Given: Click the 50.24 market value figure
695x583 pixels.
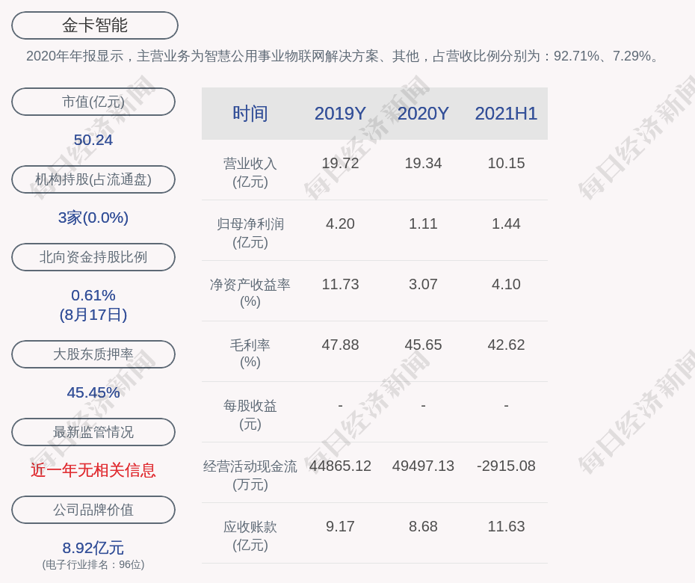Looking at the screenshot, I should [x=93, y=140].
